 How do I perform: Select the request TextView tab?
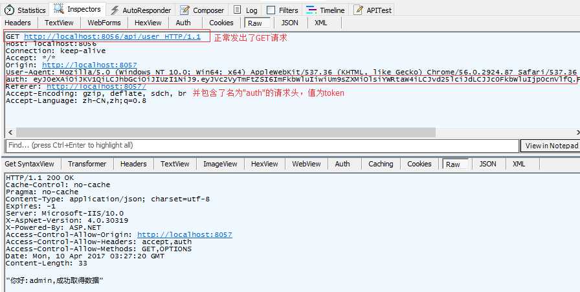[x=59, y=23]
